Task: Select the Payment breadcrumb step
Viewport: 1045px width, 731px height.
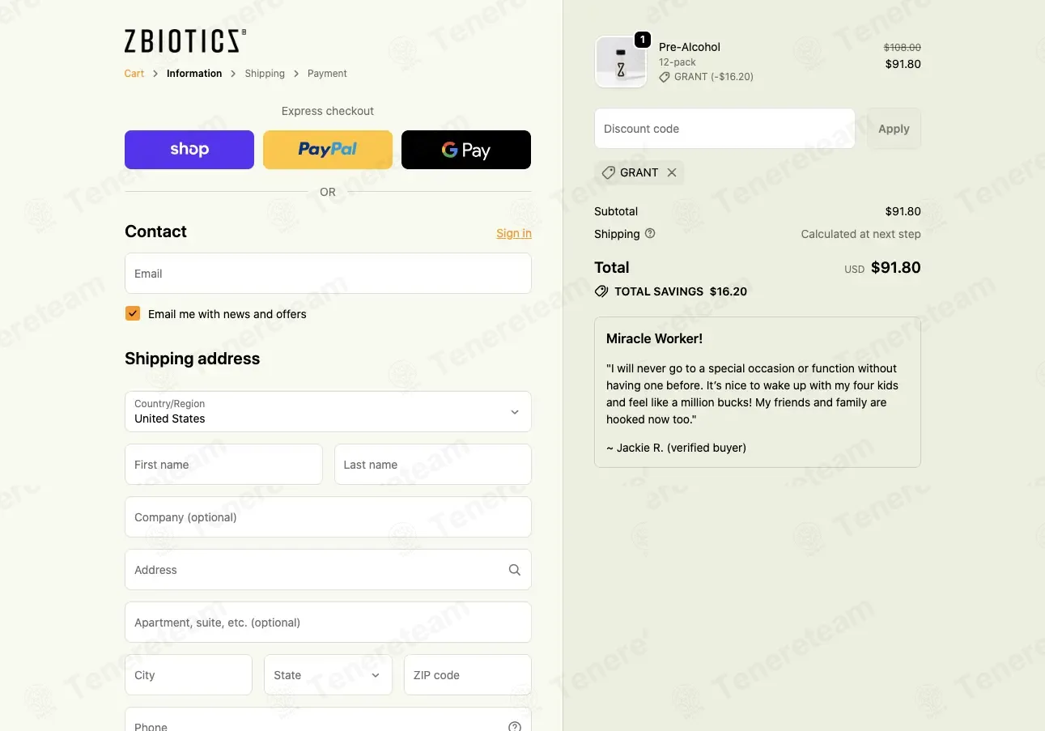Action: coord(327,74)
